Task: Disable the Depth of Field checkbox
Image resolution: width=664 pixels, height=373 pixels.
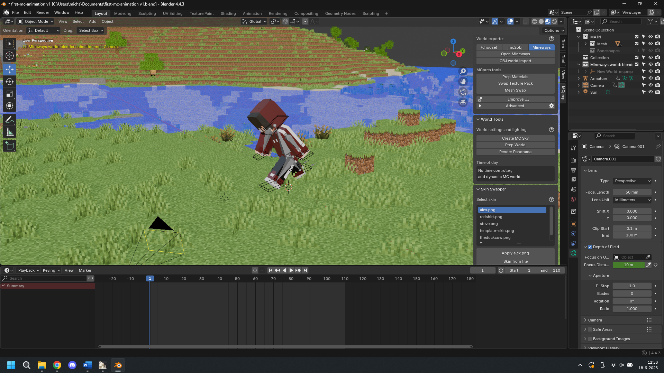Action: point(590,247)
